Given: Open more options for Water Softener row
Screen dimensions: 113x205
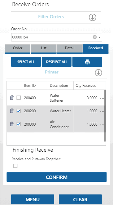Looking at the screenshot, I should point(102,98).
